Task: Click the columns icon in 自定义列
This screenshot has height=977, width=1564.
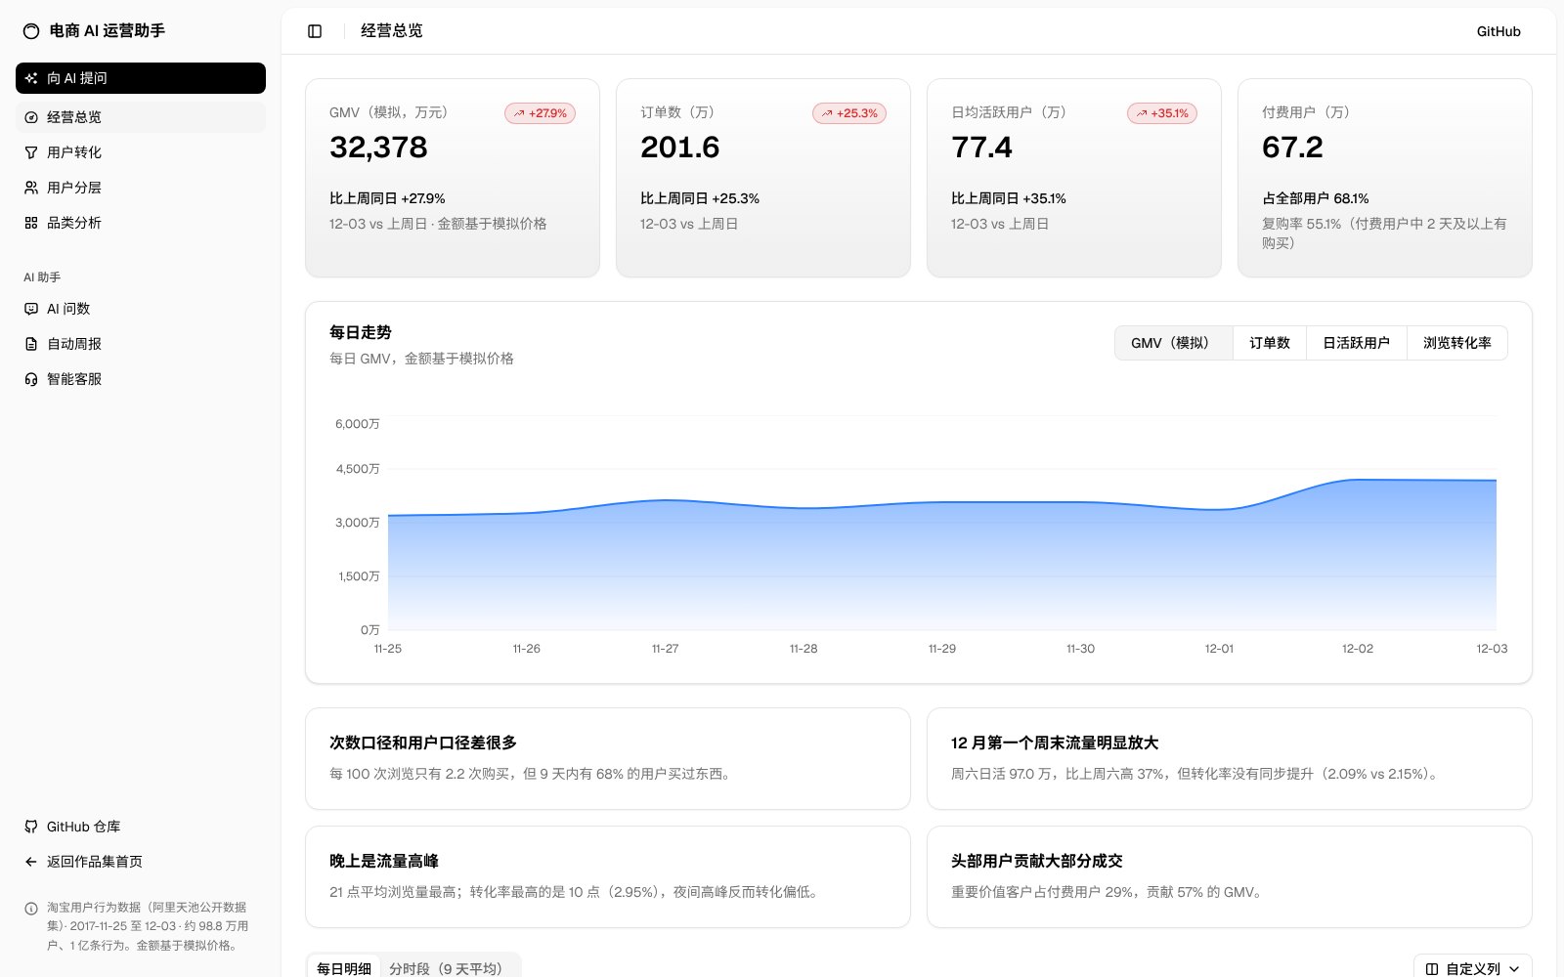Action: 1432,969
